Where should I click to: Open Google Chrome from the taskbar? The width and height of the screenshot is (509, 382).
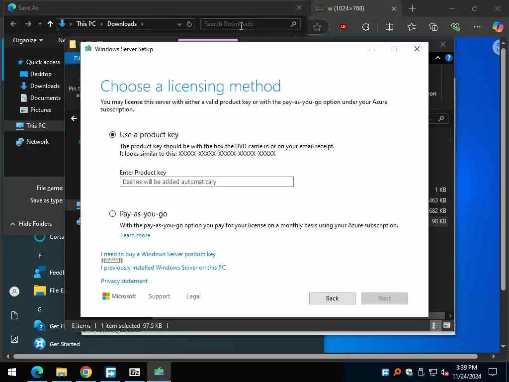(85, 372)
